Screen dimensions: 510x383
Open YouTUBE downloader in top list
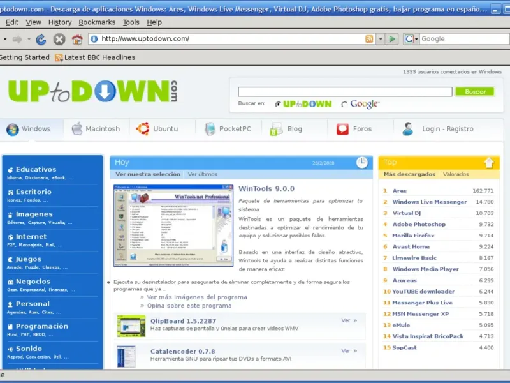[x=423, y=292]
